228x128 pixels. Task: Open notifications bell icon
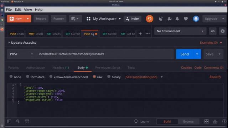point(177,19)
